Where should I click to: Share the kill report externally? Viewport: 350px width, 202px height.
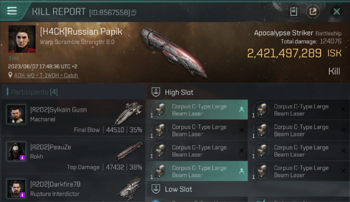313,12
